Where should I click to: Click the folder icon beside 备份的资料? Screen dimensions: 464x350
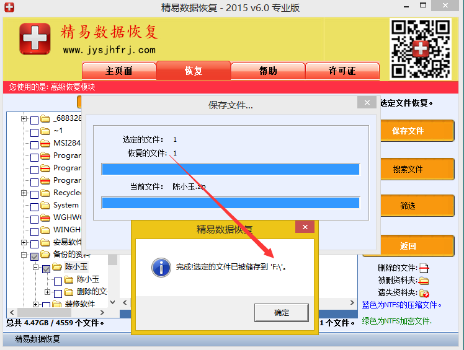click(x=45, y=254)
